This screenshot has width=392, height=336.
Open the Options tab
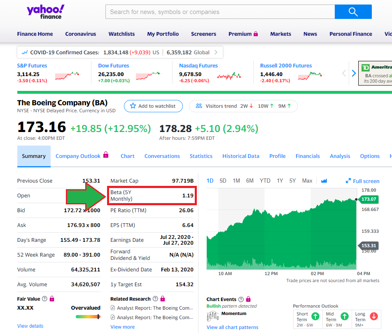coord(370,156)
